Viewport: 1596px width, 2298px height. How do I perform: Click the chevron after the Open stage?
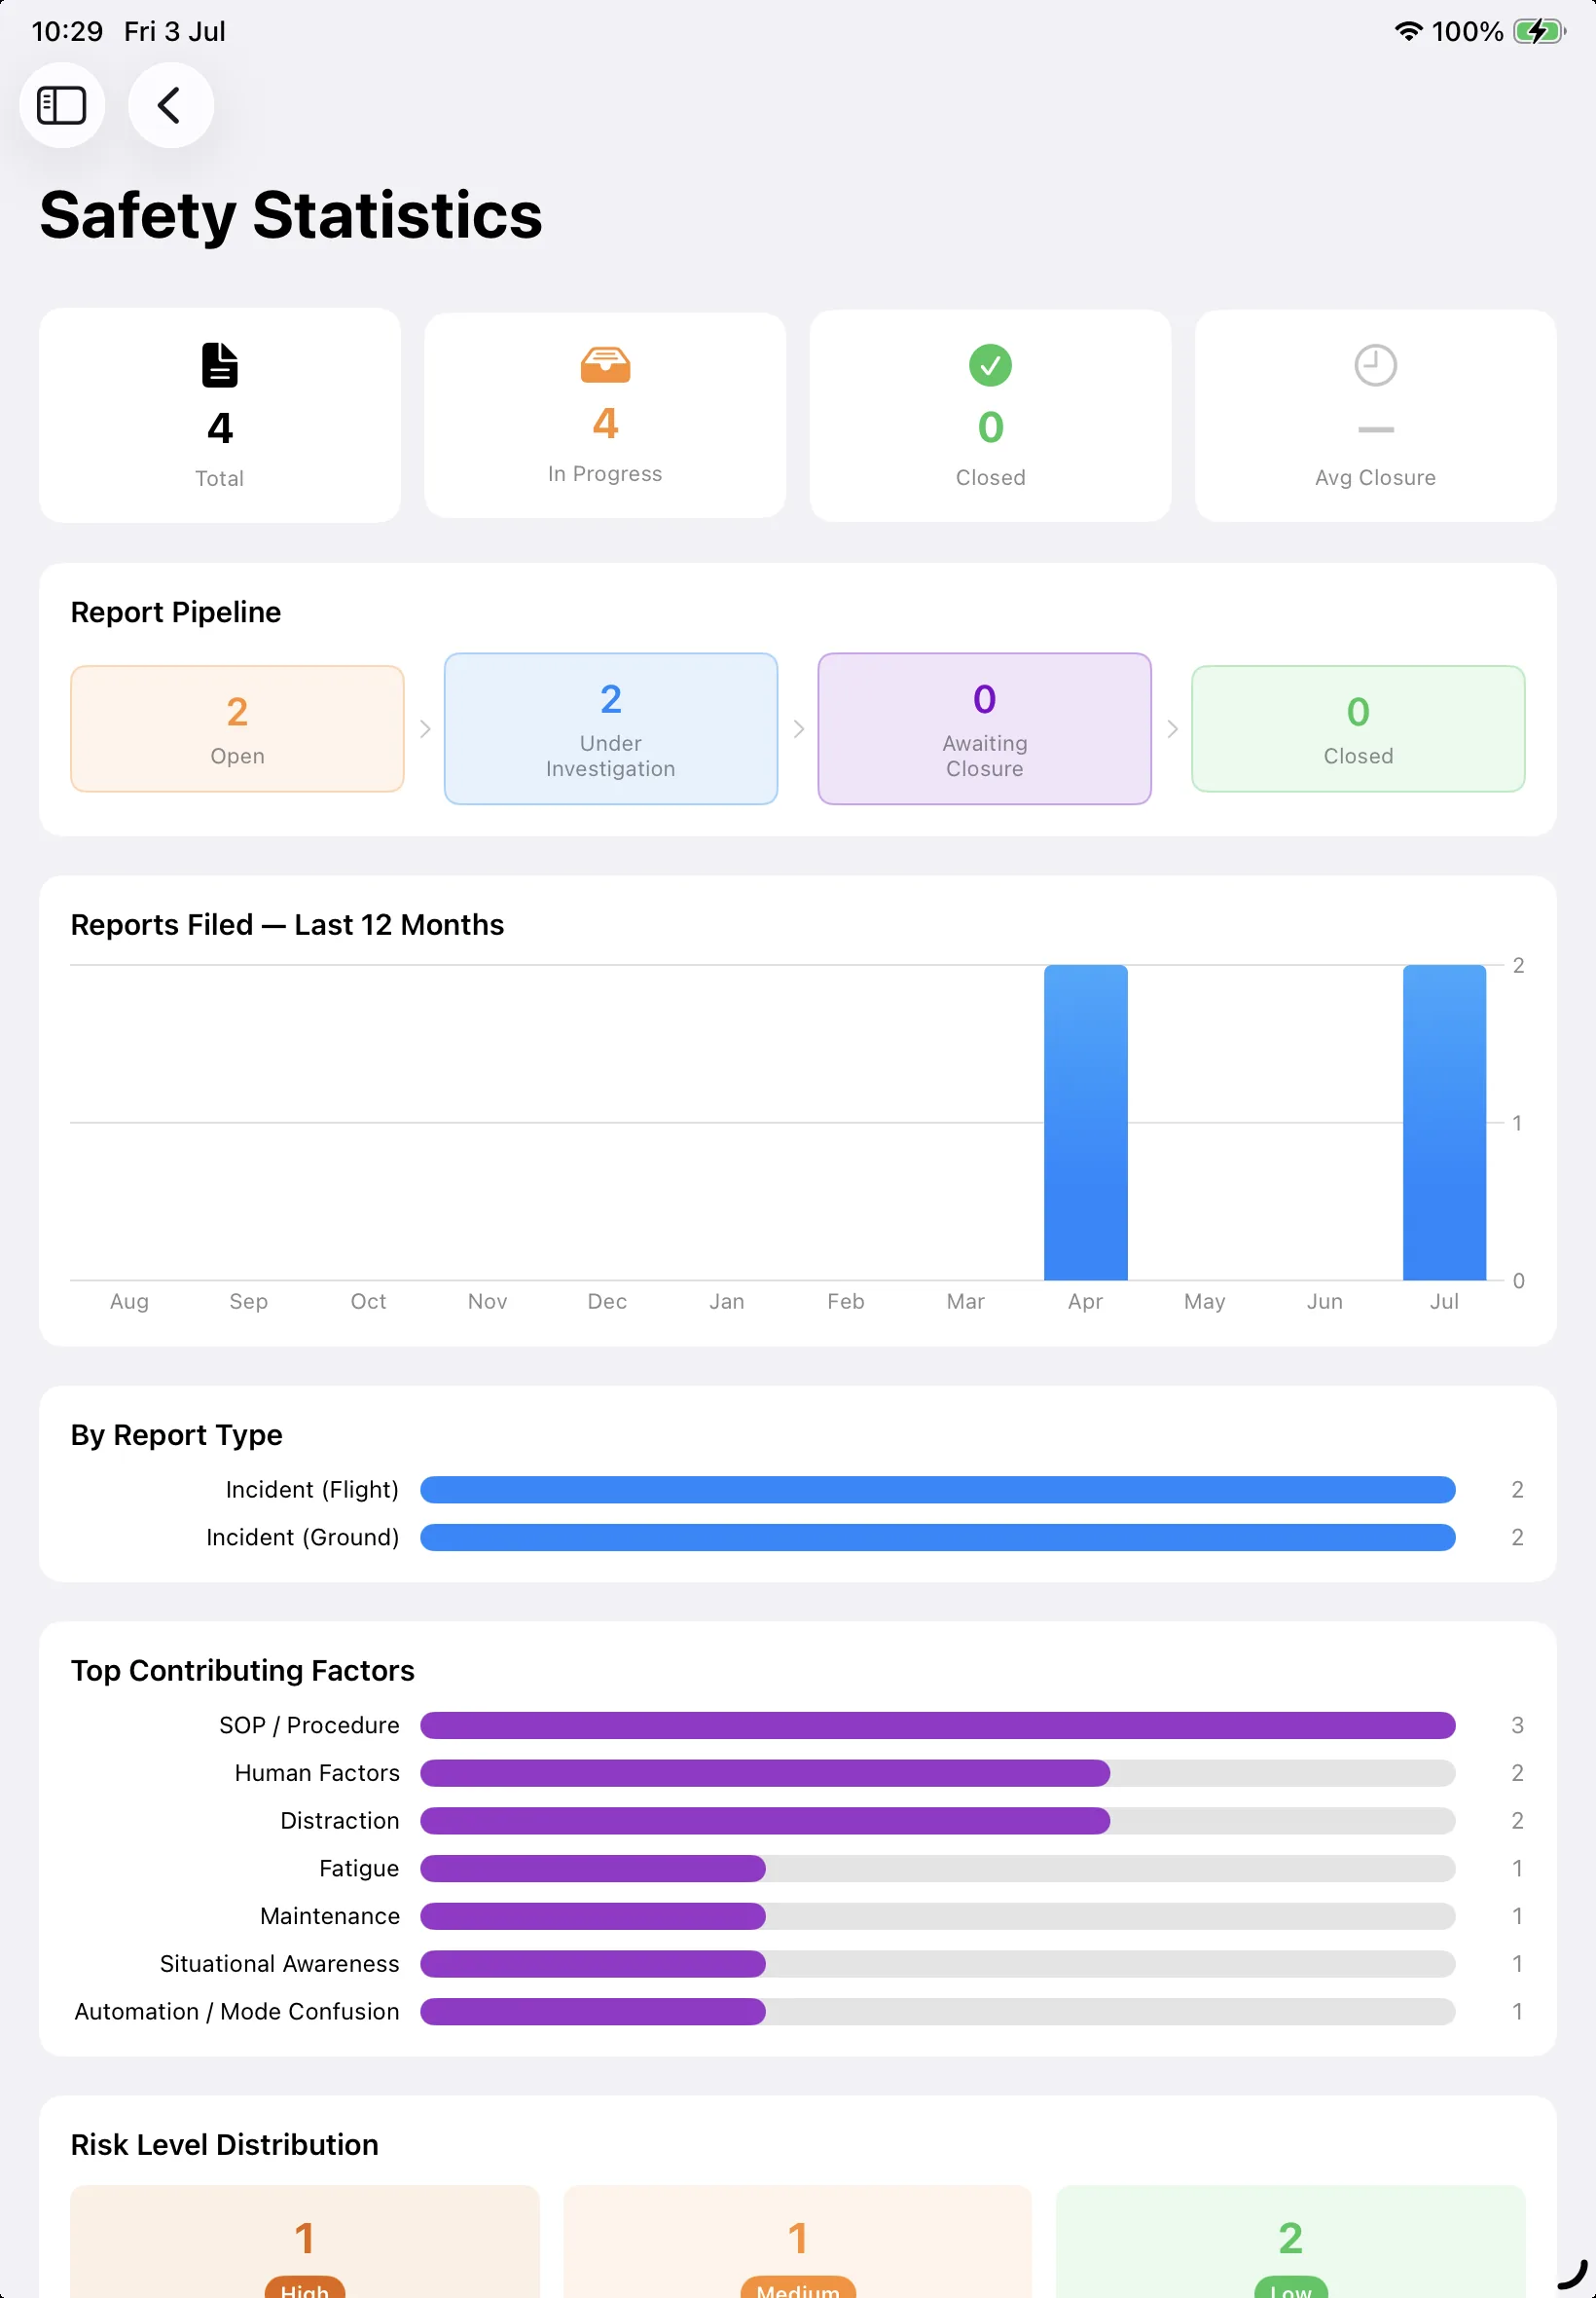425,729
